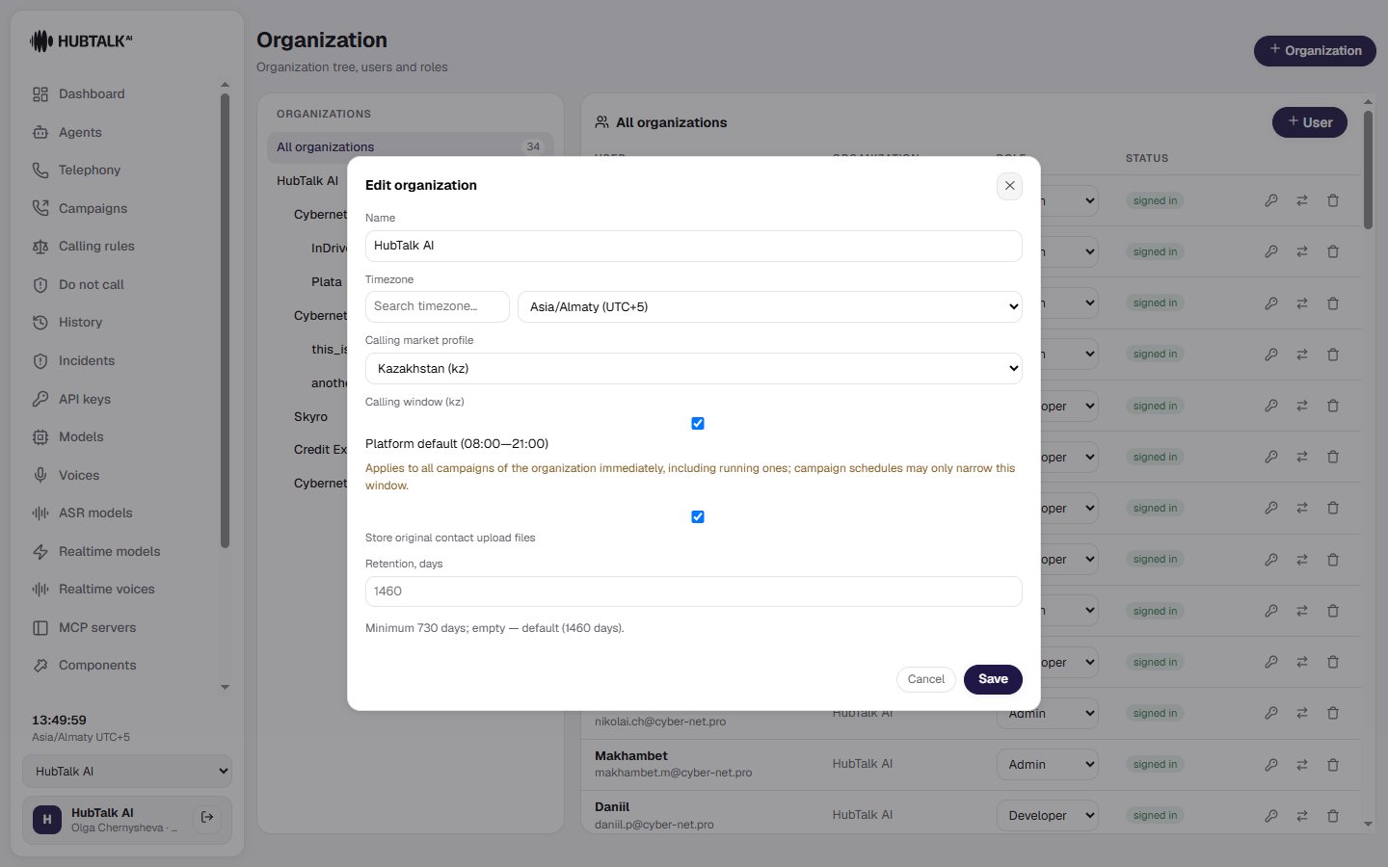This screenshot has width=1388, height=867.
Task: Click the + User button
Action: point(1310,122)
